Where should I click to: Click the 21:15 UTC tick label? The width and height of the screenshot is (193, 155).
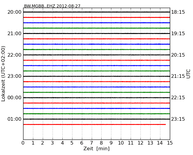coord(178,76)
